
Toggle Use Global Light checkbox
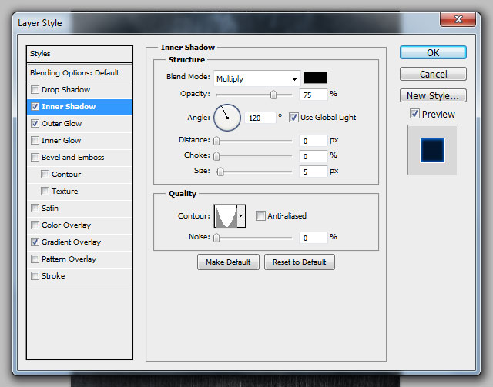pyautogui.click(x=293, y=118)
